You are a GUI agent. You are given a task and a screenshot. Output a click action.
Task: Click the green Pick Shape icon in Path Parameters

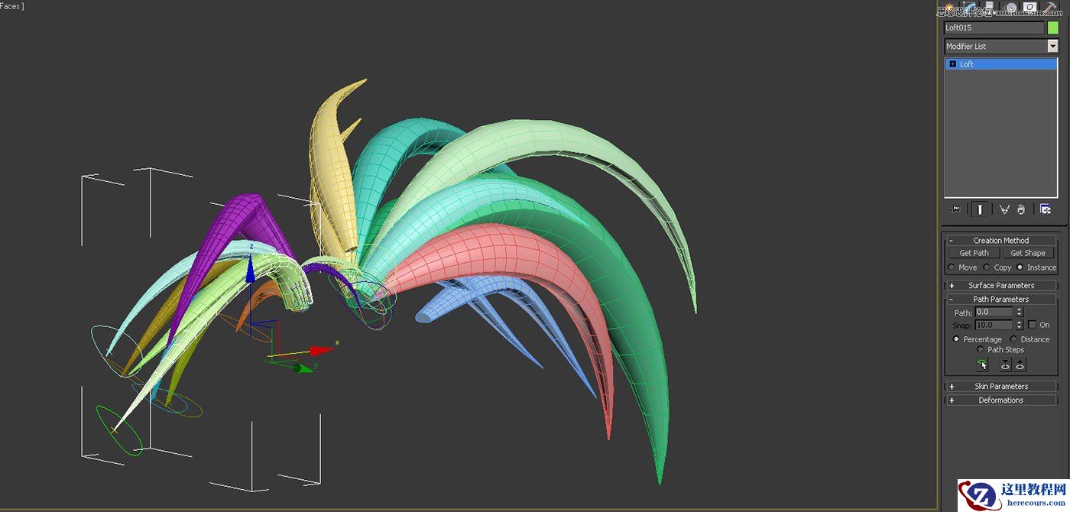pyautogui.click(x=981, y=365)
